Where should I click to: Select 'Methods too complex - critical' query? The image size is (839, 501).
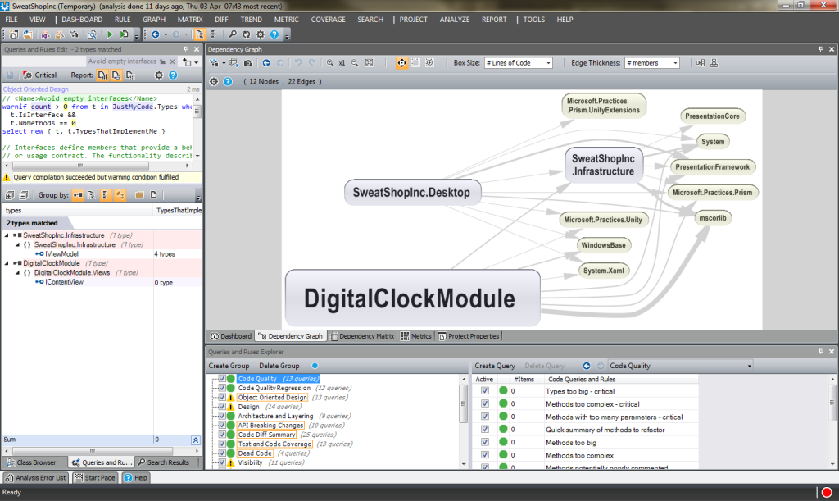(x=592, y=404)
